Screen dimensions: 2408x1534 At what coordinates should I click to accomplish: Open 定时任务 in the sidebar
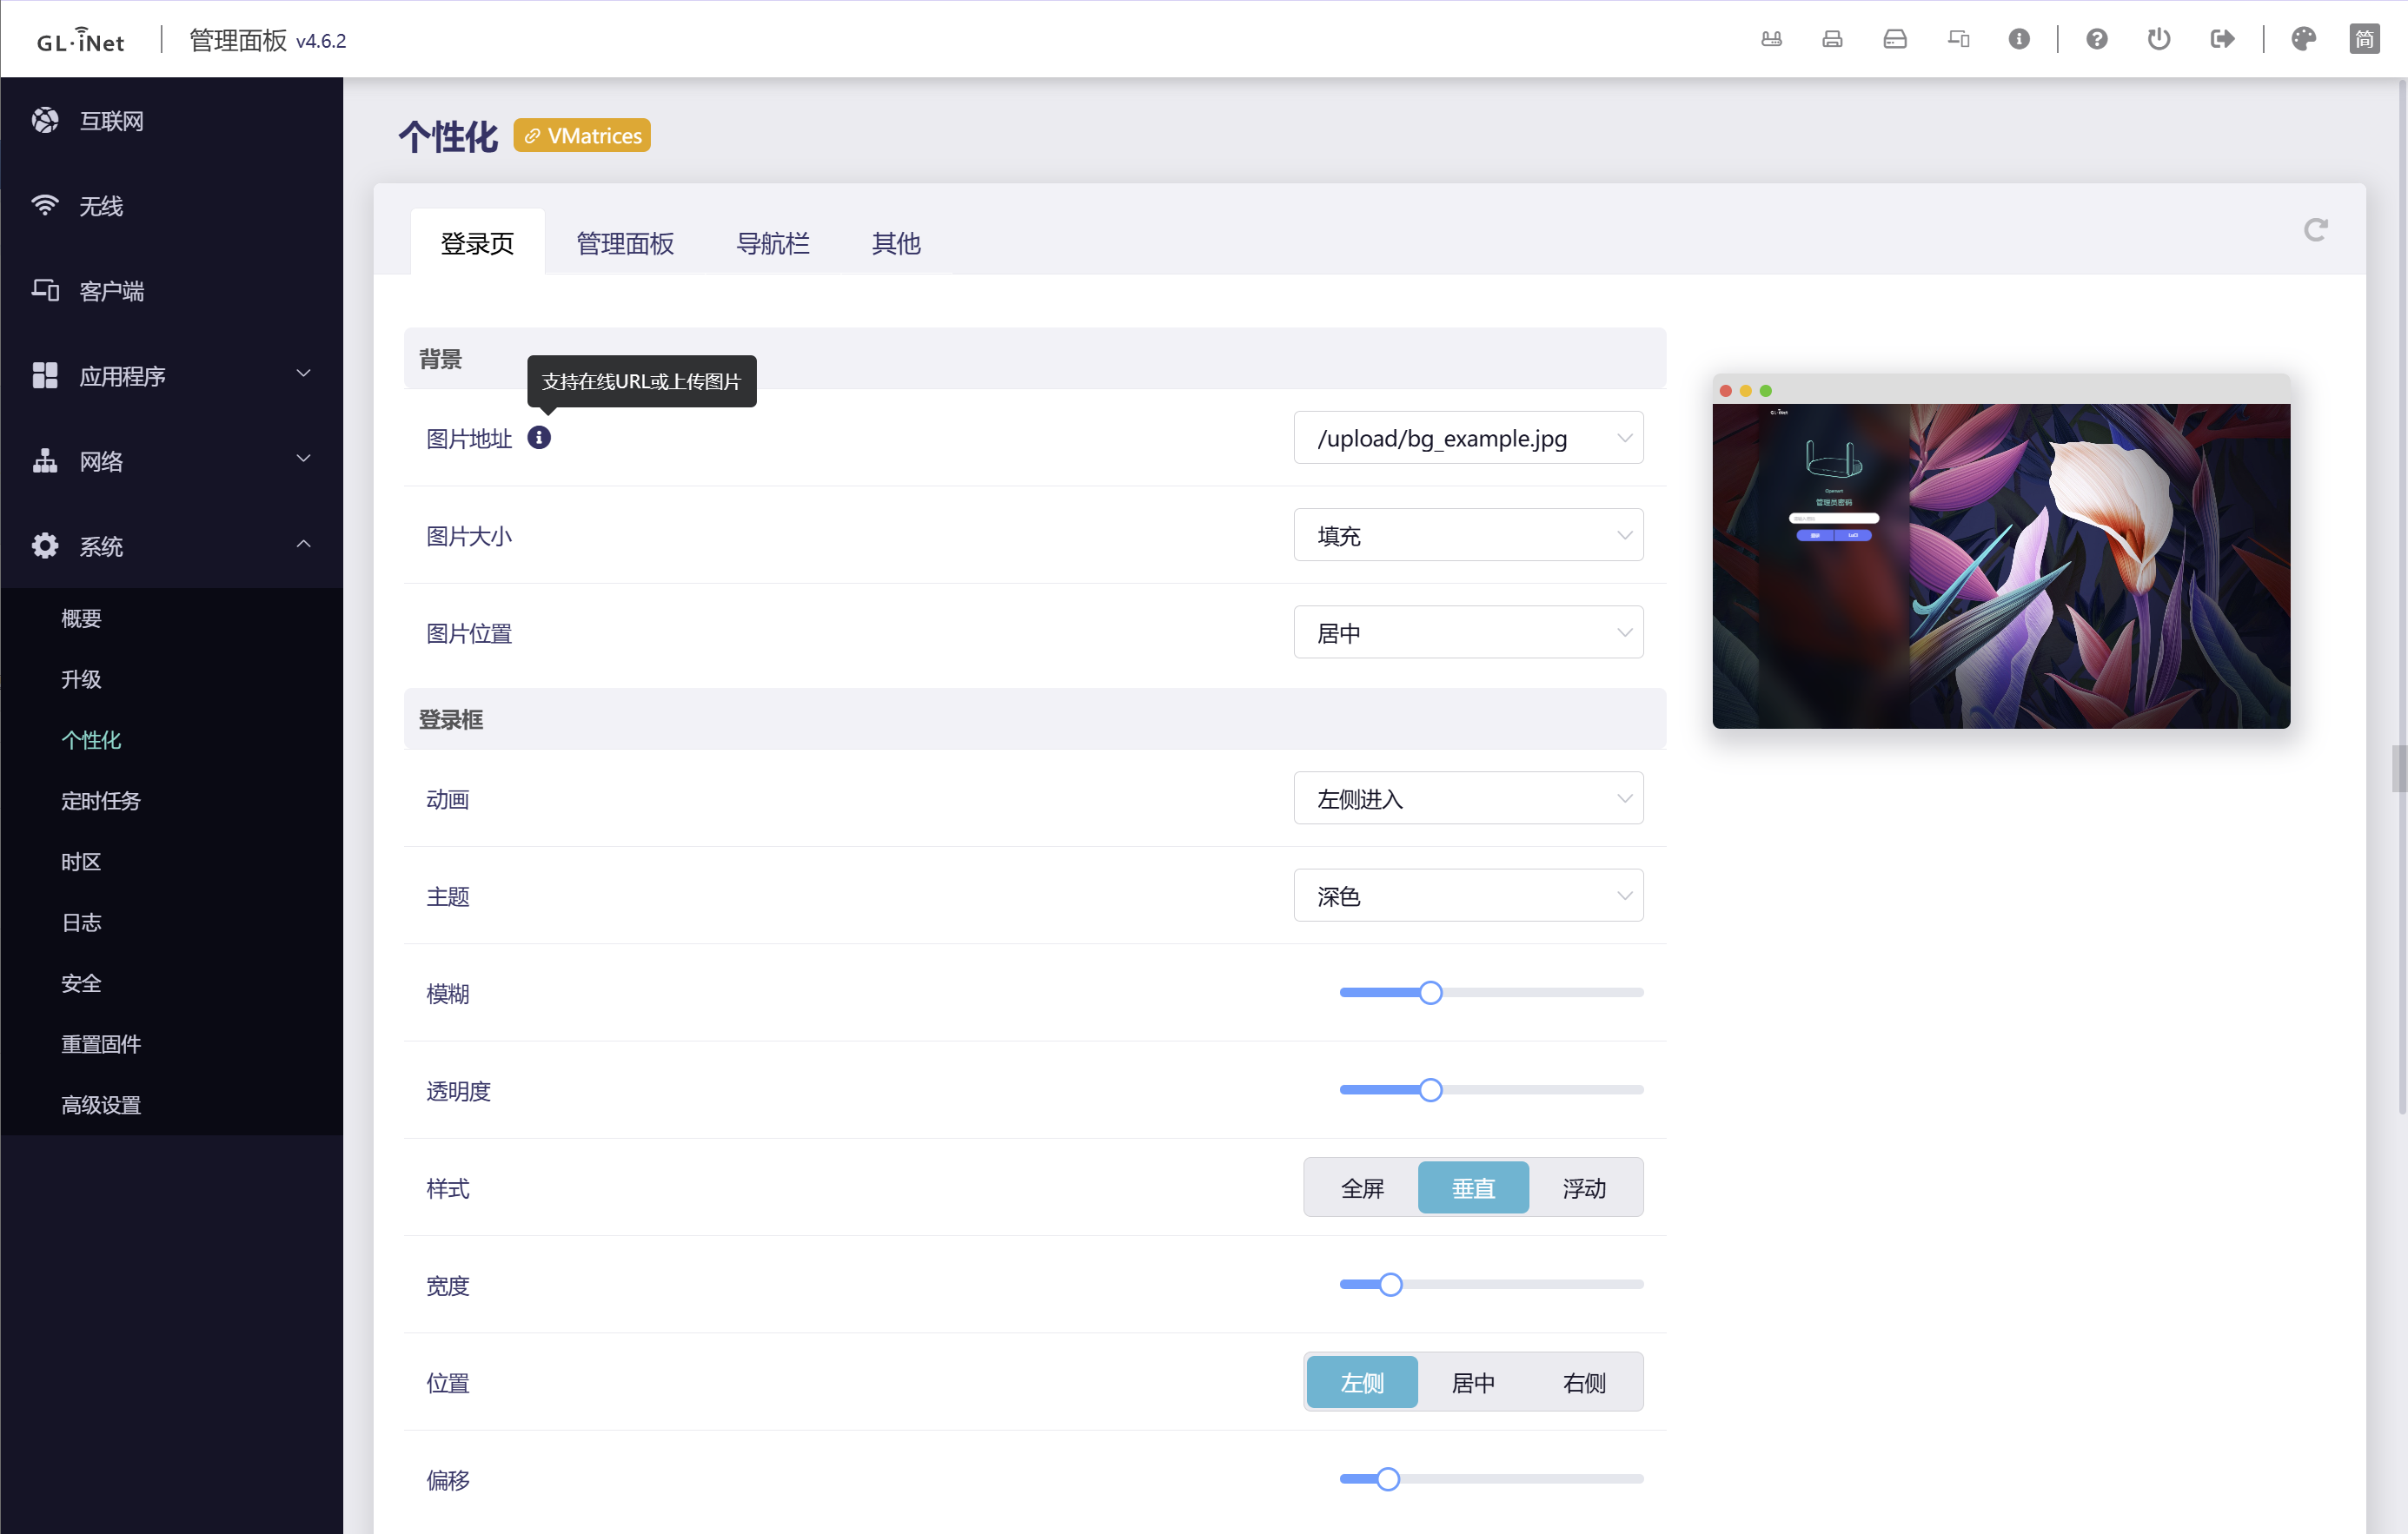coord(101,801)
